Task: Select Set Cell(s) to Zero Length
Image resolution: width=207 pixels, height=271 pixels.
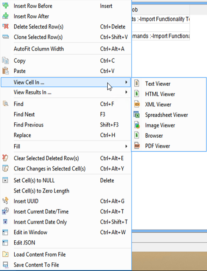Action: click(41, 191)
